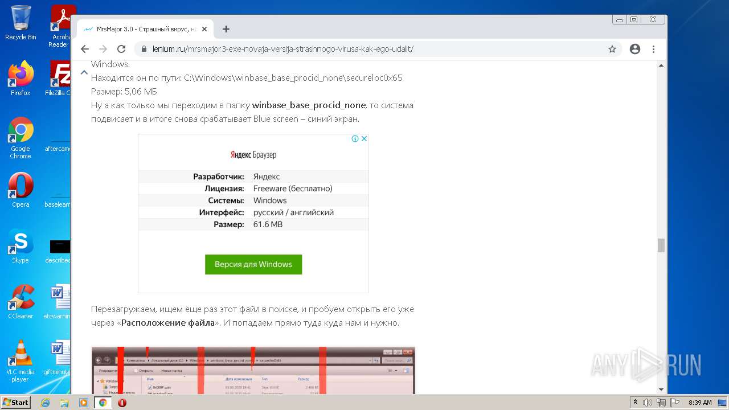729x410 pixels.
Task: Click the Яндекс Браузер ad logo
Action: tap(253, 155)
